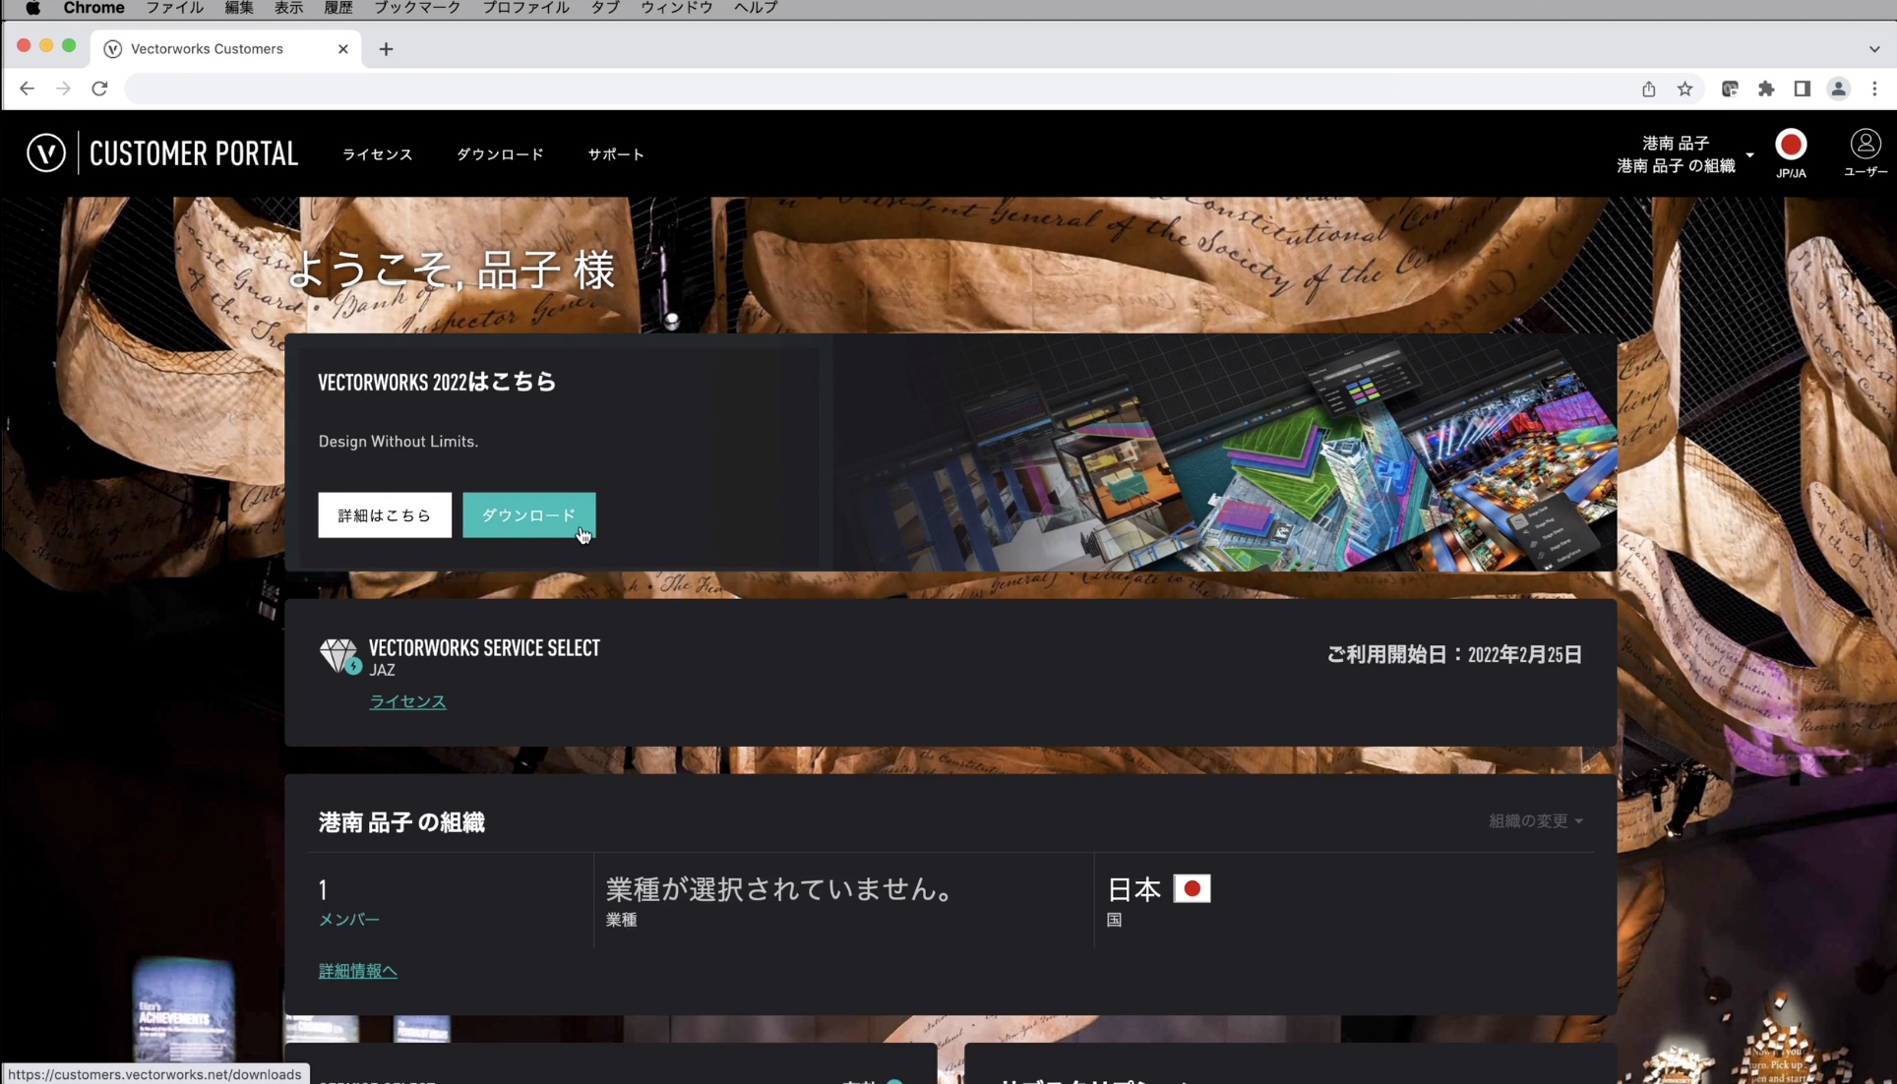Screen dimensions: 1897x1084
Task: Click the VECTORWORKS SERVICE SELECT heading
Action: pyautogui.click(x=484, y=648)
